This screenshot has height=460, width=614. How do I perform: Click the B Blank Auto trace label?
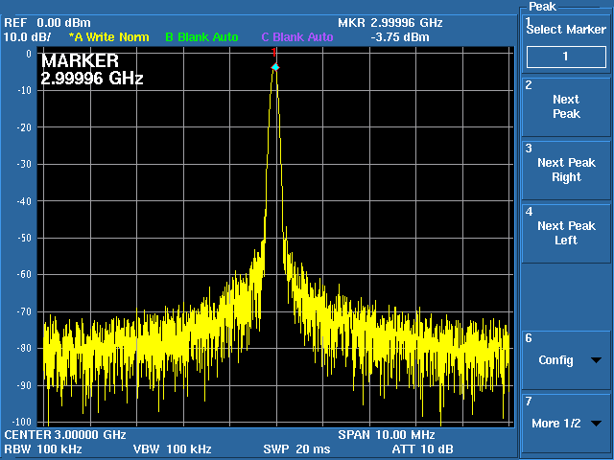pos(201,37)
